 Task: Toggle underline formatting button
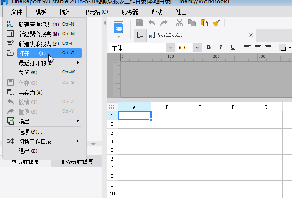(x=233, y=47)
